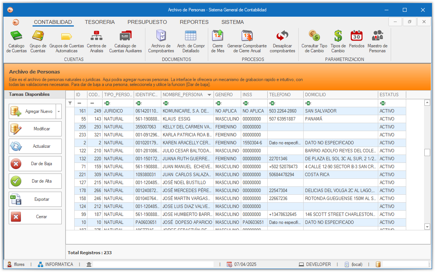
Task: Sort by DOMICILIO column header
Action: pos(341,95)
